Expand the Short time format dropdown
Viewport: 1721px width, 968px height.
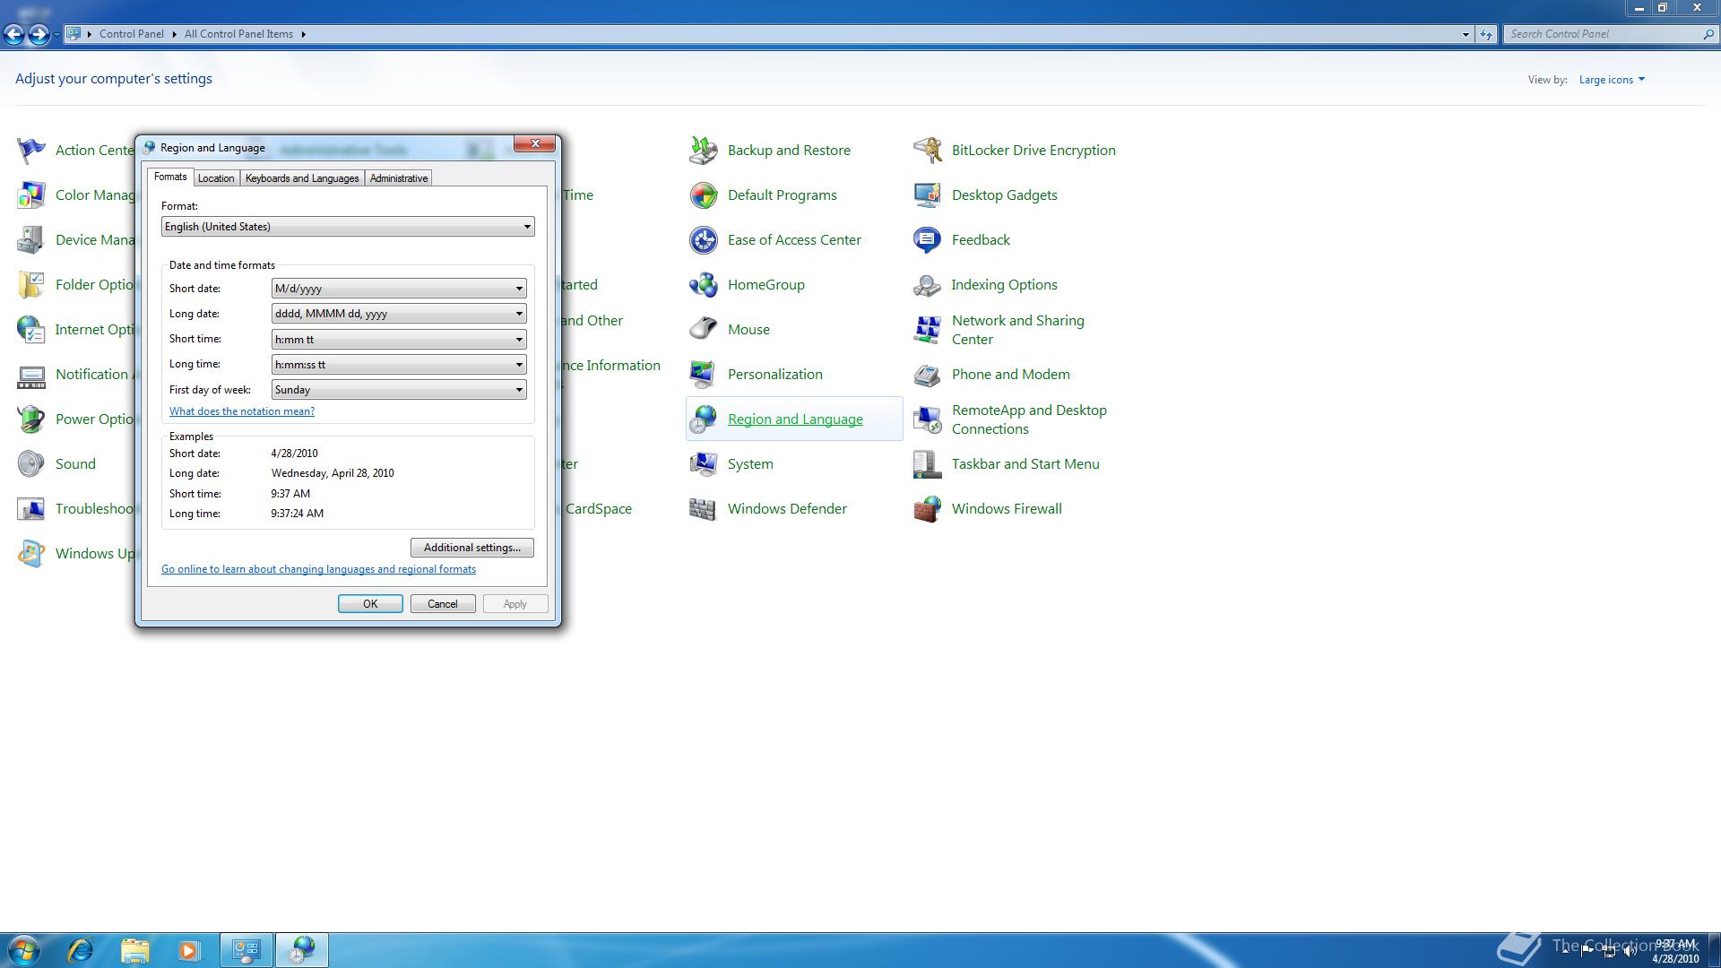click(x=399, y=340)
